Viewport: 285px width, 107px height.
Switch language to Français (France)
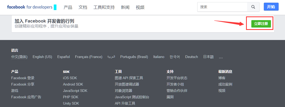coord(89,57)
